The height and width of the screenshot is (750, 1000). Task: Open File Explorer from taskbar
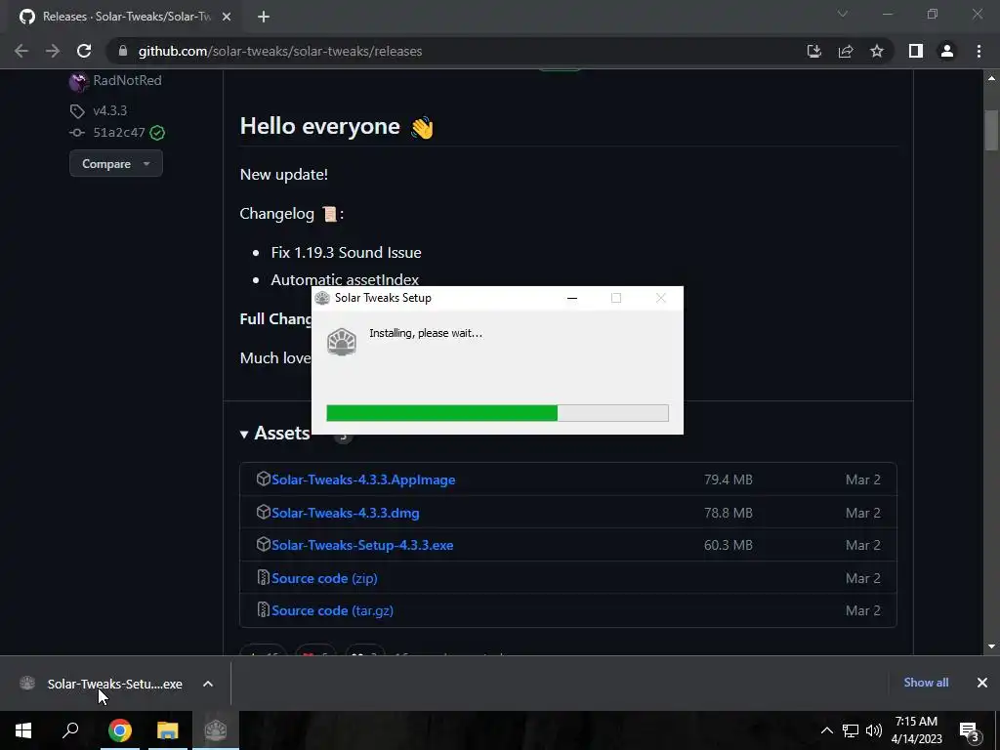(x=168, y=730)
